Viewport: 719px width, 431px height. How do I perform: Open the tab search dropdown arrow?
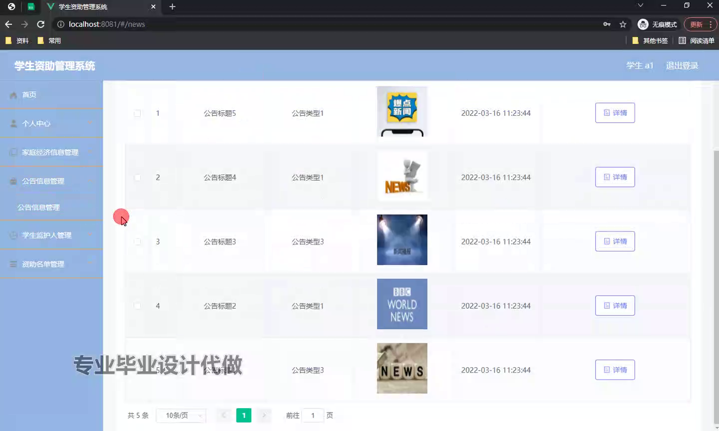(x=640, y=5)
